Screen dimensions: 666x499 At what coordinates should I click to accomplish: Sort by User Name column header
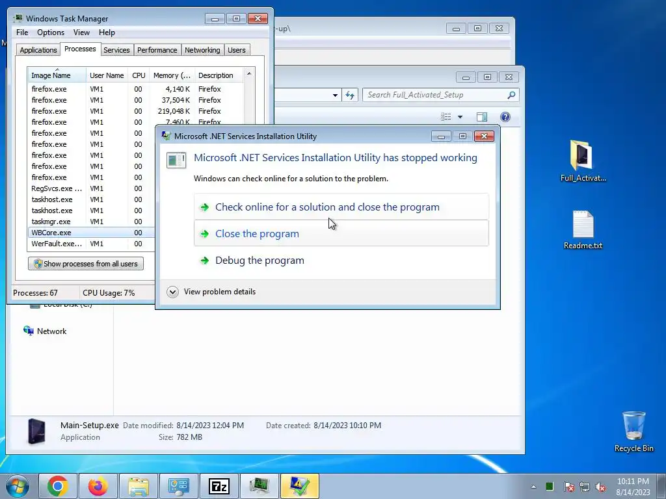[x=107, y=75]
